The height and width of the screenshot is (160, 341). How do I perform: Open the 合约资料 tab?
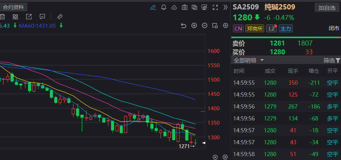pyautogui.click(x=14, y=7)
